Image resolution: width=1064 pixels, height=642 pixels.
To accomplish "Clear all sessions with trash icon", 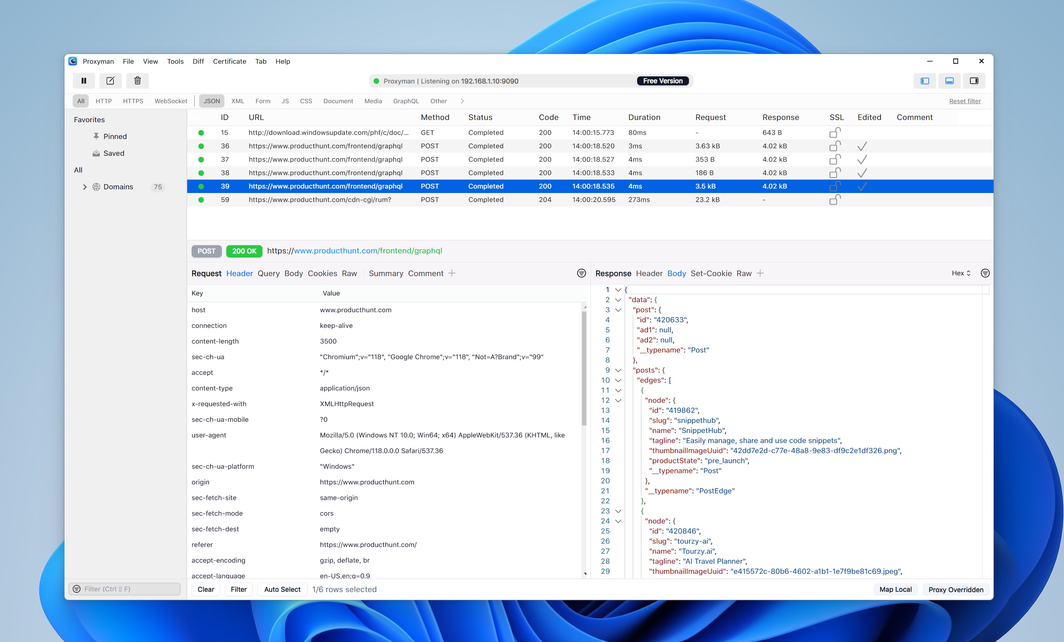I will (x=137, y=81).
